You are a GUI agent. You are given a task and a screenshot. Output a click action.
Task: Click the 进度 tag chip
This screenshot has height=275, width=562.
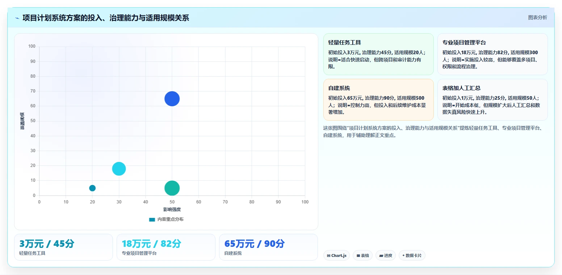(386, 255)
